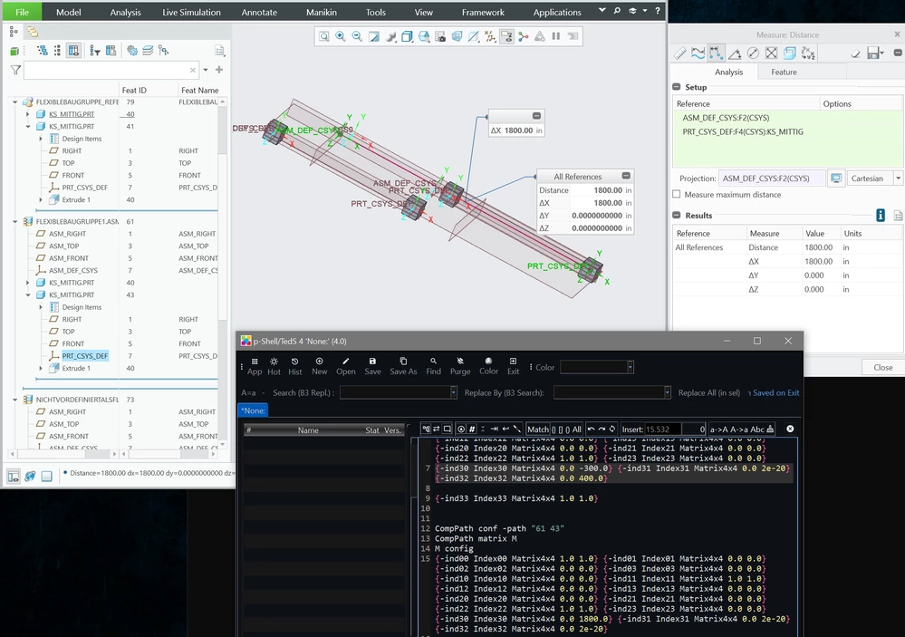Viewport: 905px width, 637px height.
Task: Switch to the Feature tab in Measure
Action: (784, 72)
